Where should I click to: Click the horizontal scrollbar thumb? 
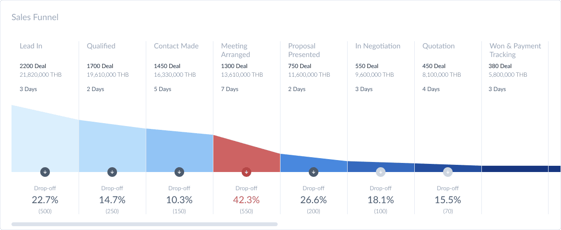point(144,224)
